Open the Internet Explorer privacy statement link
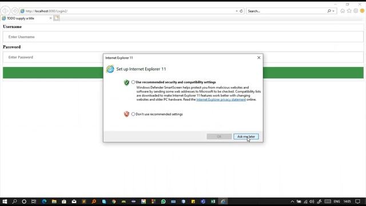Screen dimensions: 366x206 click(221, 100)
